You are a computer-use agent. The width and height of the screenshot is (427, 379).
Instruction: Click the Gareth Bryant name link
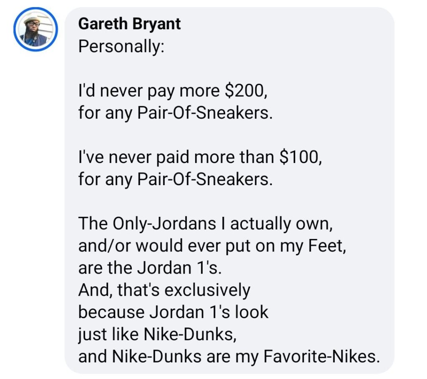pyautogui.click(x=129, y=24)
